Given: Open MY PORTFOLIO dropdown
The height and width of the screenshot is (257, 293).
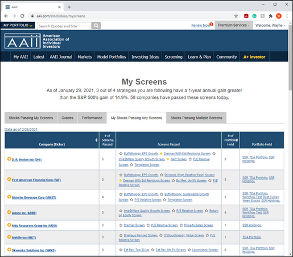Looking at the screenshot, I should (18, 25).
